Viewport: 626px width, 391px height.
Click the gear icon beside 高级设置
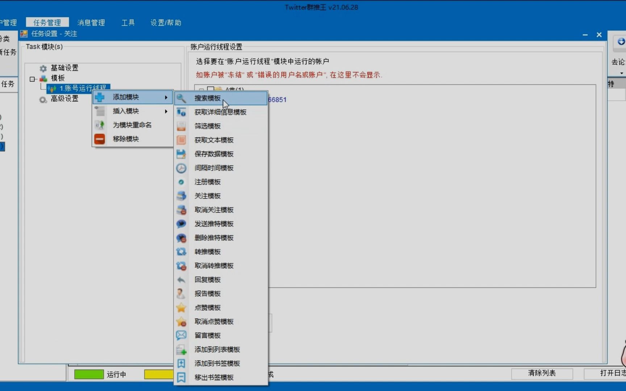click(x=43, y=99)
